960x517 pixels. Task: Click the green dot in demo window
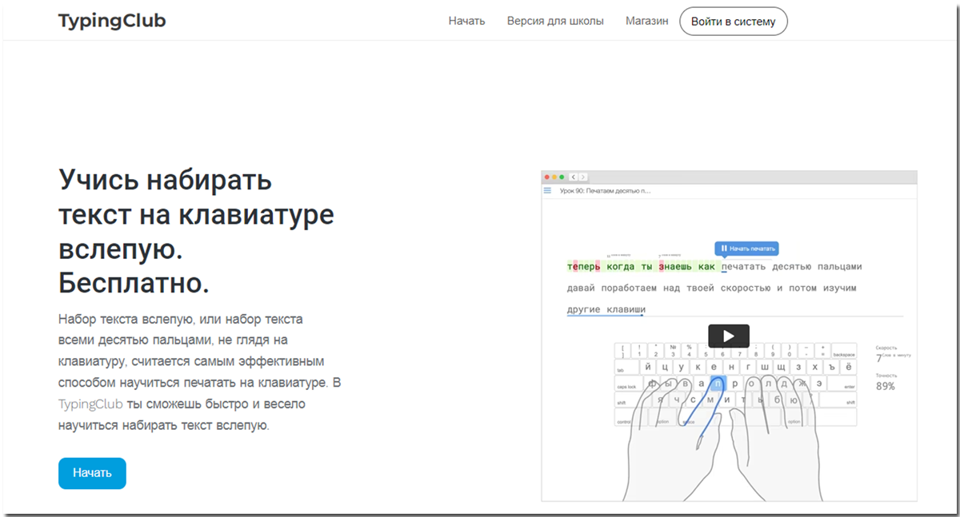pyautogui.click(x=562, y=177)
